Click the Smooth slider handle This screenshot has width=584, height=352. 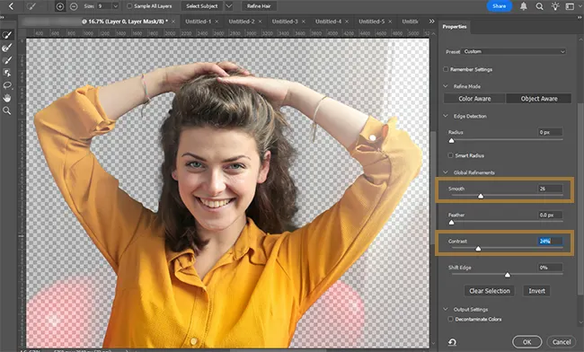pos(481,196)
